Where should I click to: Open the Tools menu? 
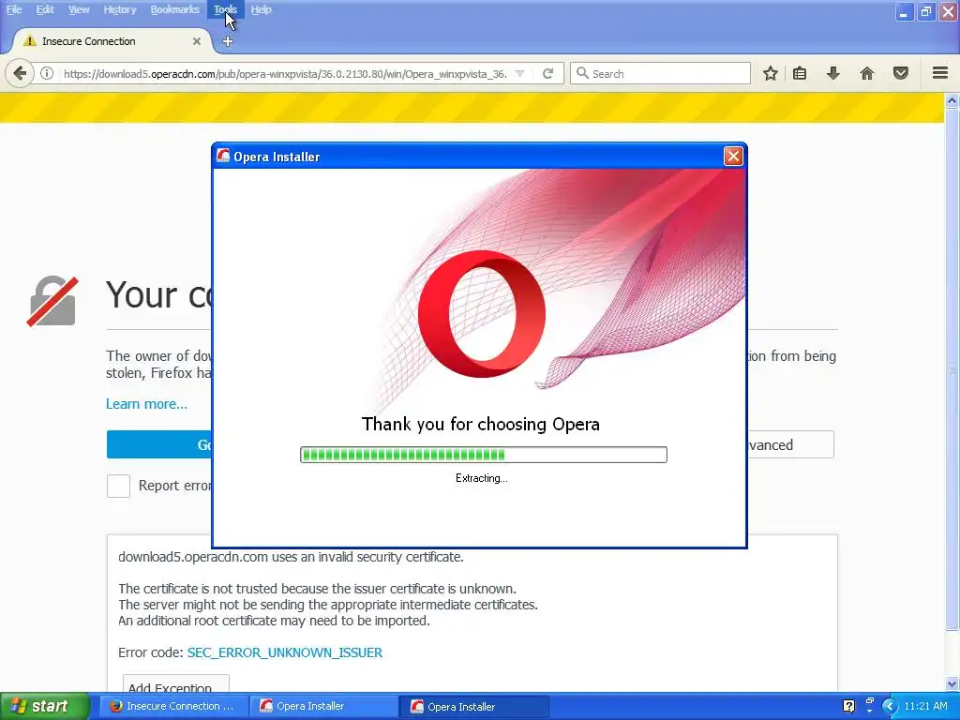coord(225,9)
